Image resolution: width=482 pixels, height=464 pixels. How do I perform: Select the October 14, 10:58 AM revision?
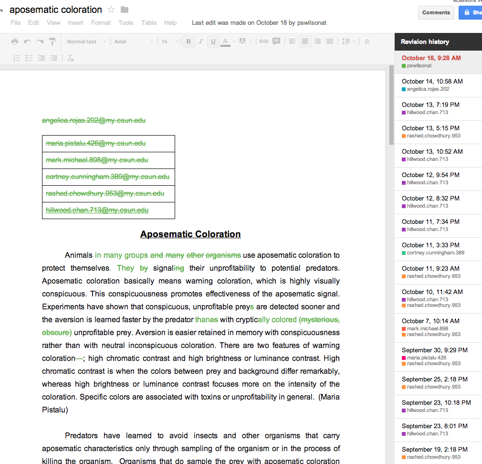tap(439, 85)
